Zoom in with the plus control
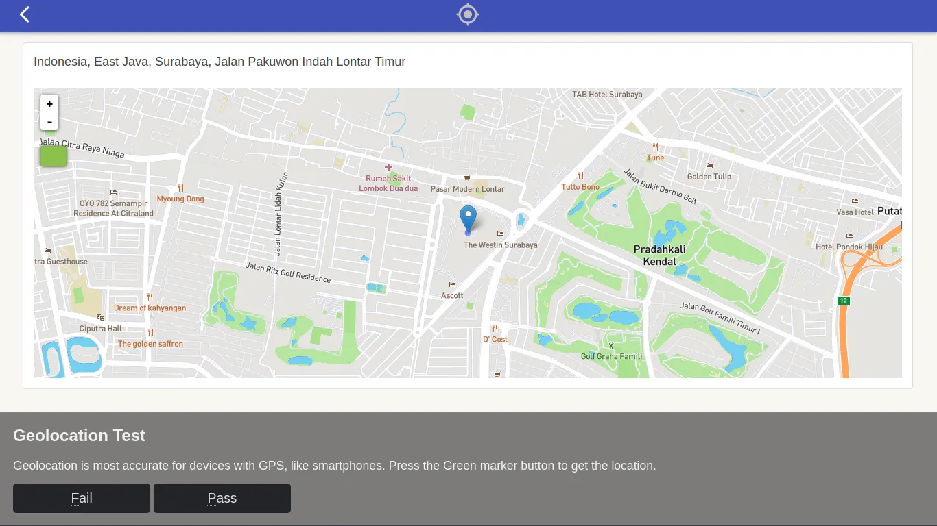This screenshot has width=937, height=526. point(49,103)
